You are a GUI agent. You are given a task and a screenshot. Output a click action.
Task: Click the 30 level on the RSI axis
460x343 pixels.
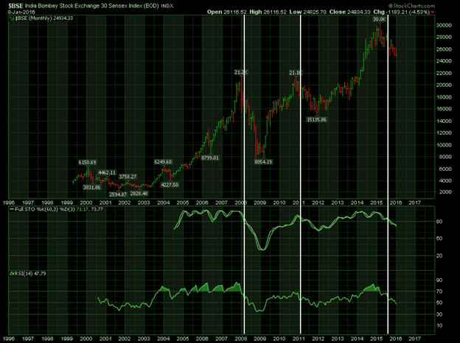[x=439, y=314]
